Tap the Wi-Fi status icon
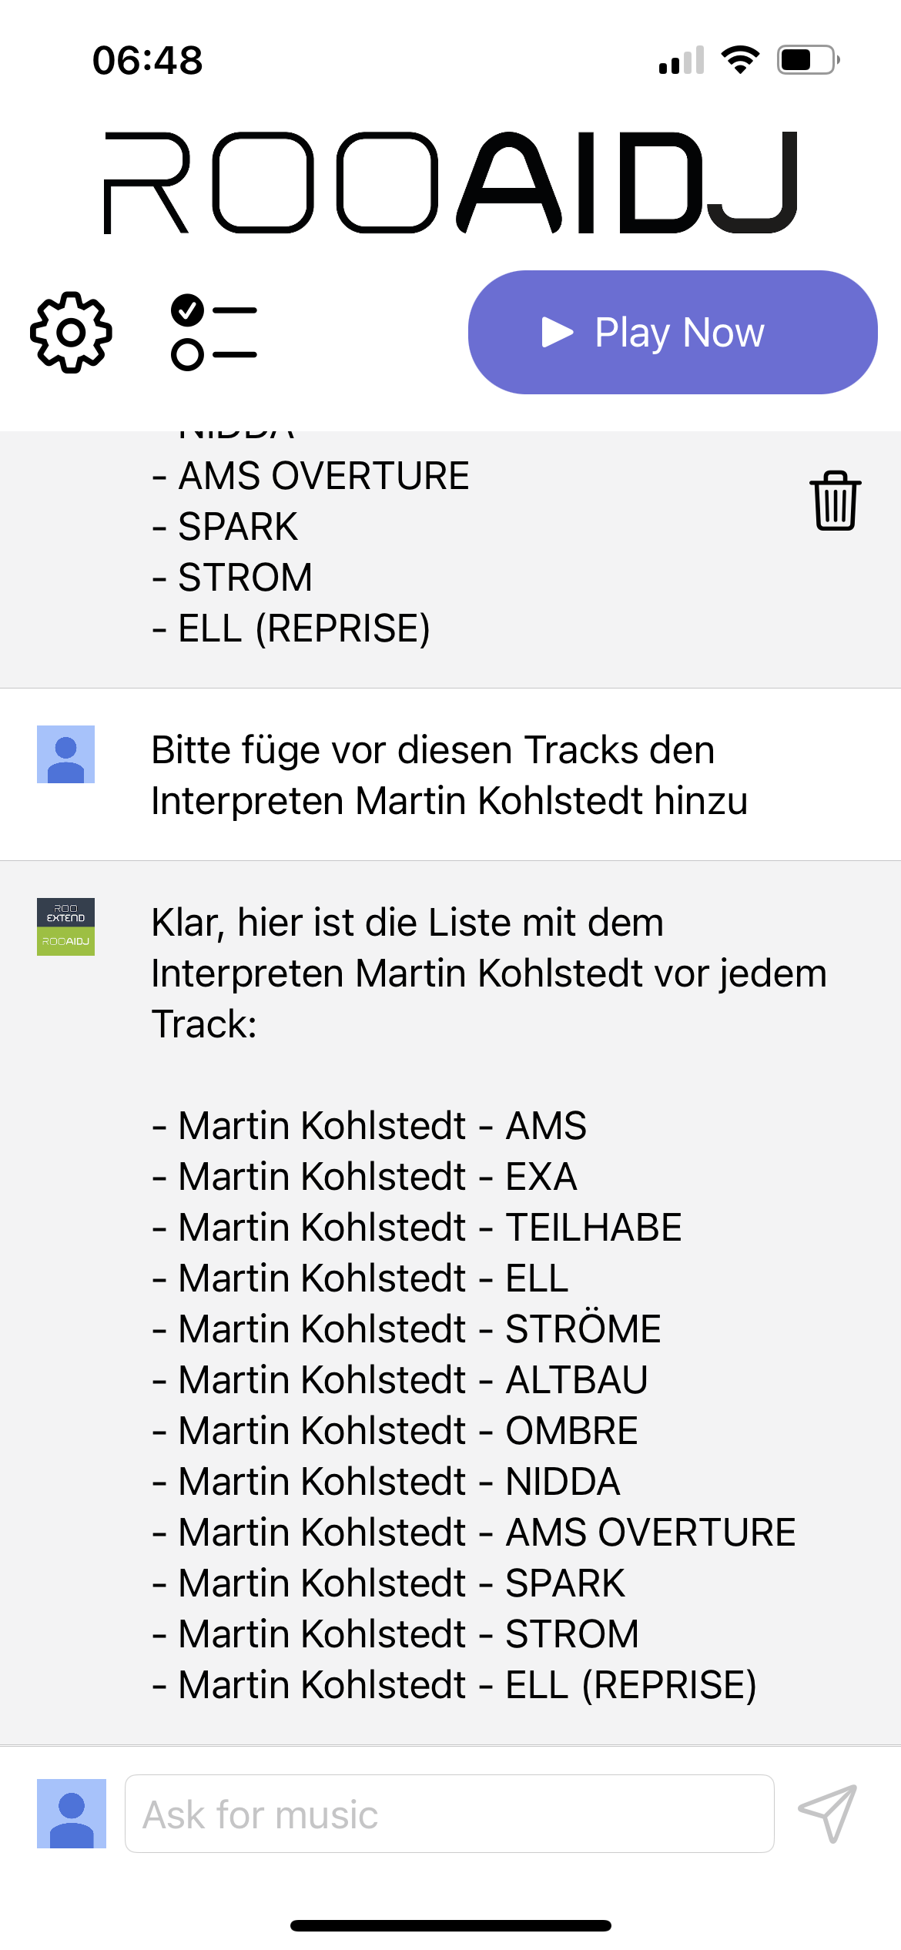 click(x=740, y=59)
